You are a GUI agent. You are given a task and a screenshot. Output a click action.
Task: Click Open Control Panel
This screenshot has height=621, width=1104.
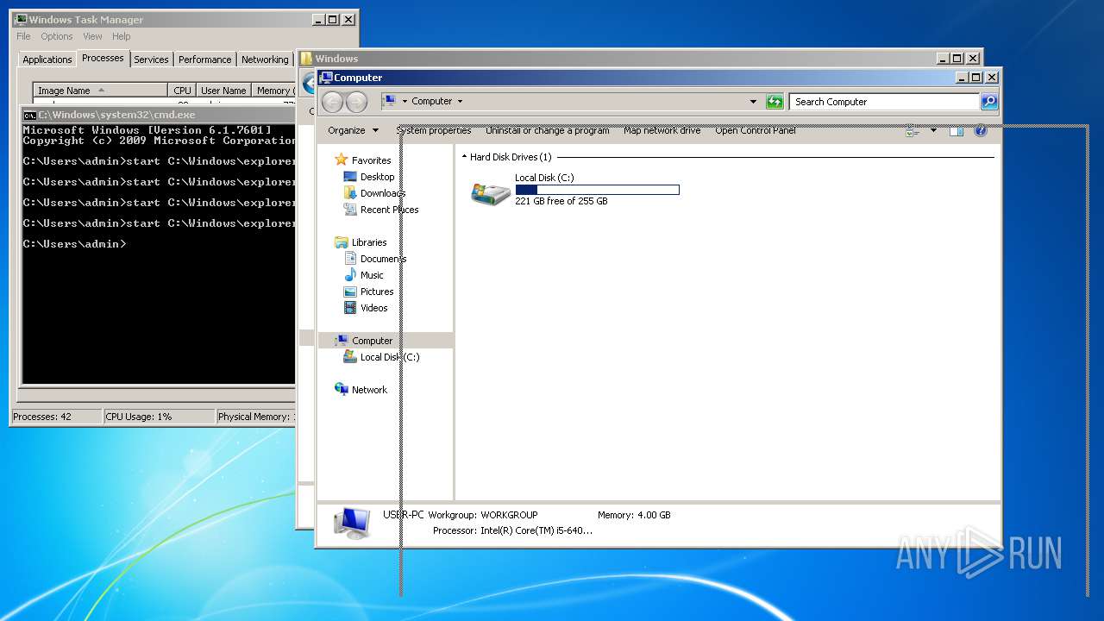point(756,130)
